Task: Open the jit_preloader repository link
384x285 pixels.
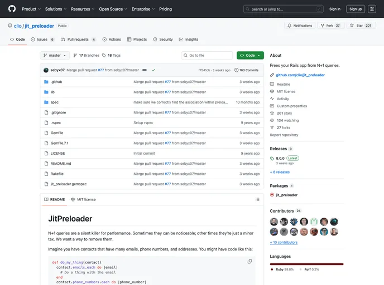Action: pos(39,26)
